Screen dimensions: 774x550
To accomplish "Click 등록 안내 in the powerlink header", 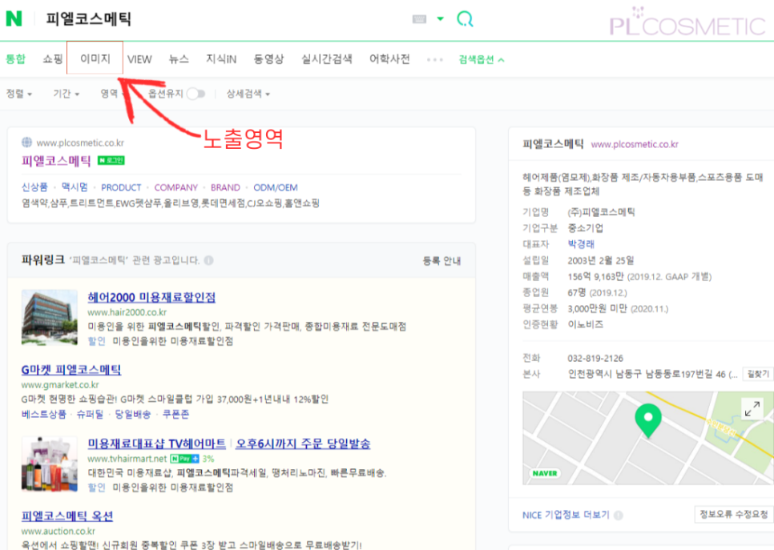I will [x=441, y=260].
